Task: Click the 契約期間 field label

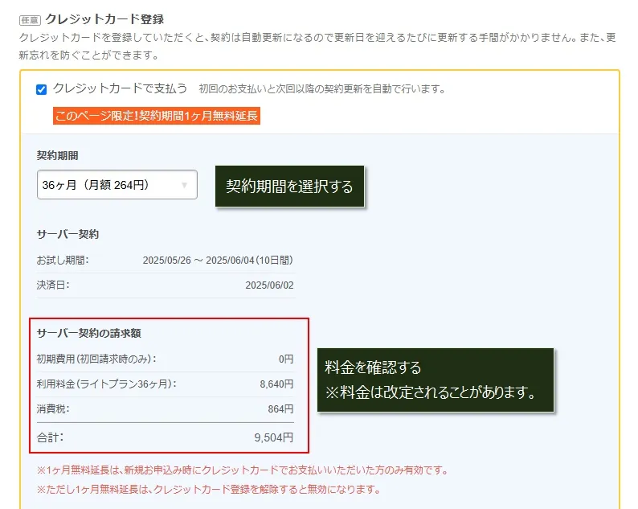Action: coord(58,155)
